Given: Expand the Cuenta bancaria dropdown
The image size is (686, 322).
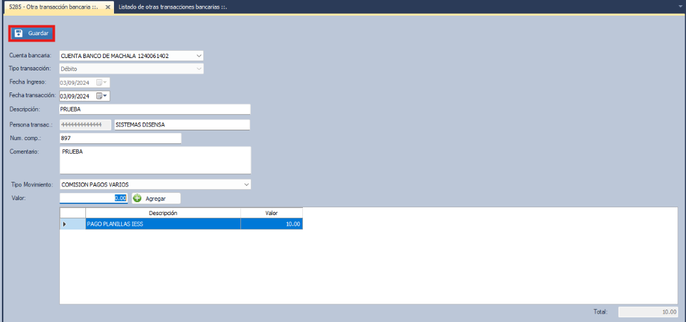Looking at the screenshot, I should (x=199, y=56).
